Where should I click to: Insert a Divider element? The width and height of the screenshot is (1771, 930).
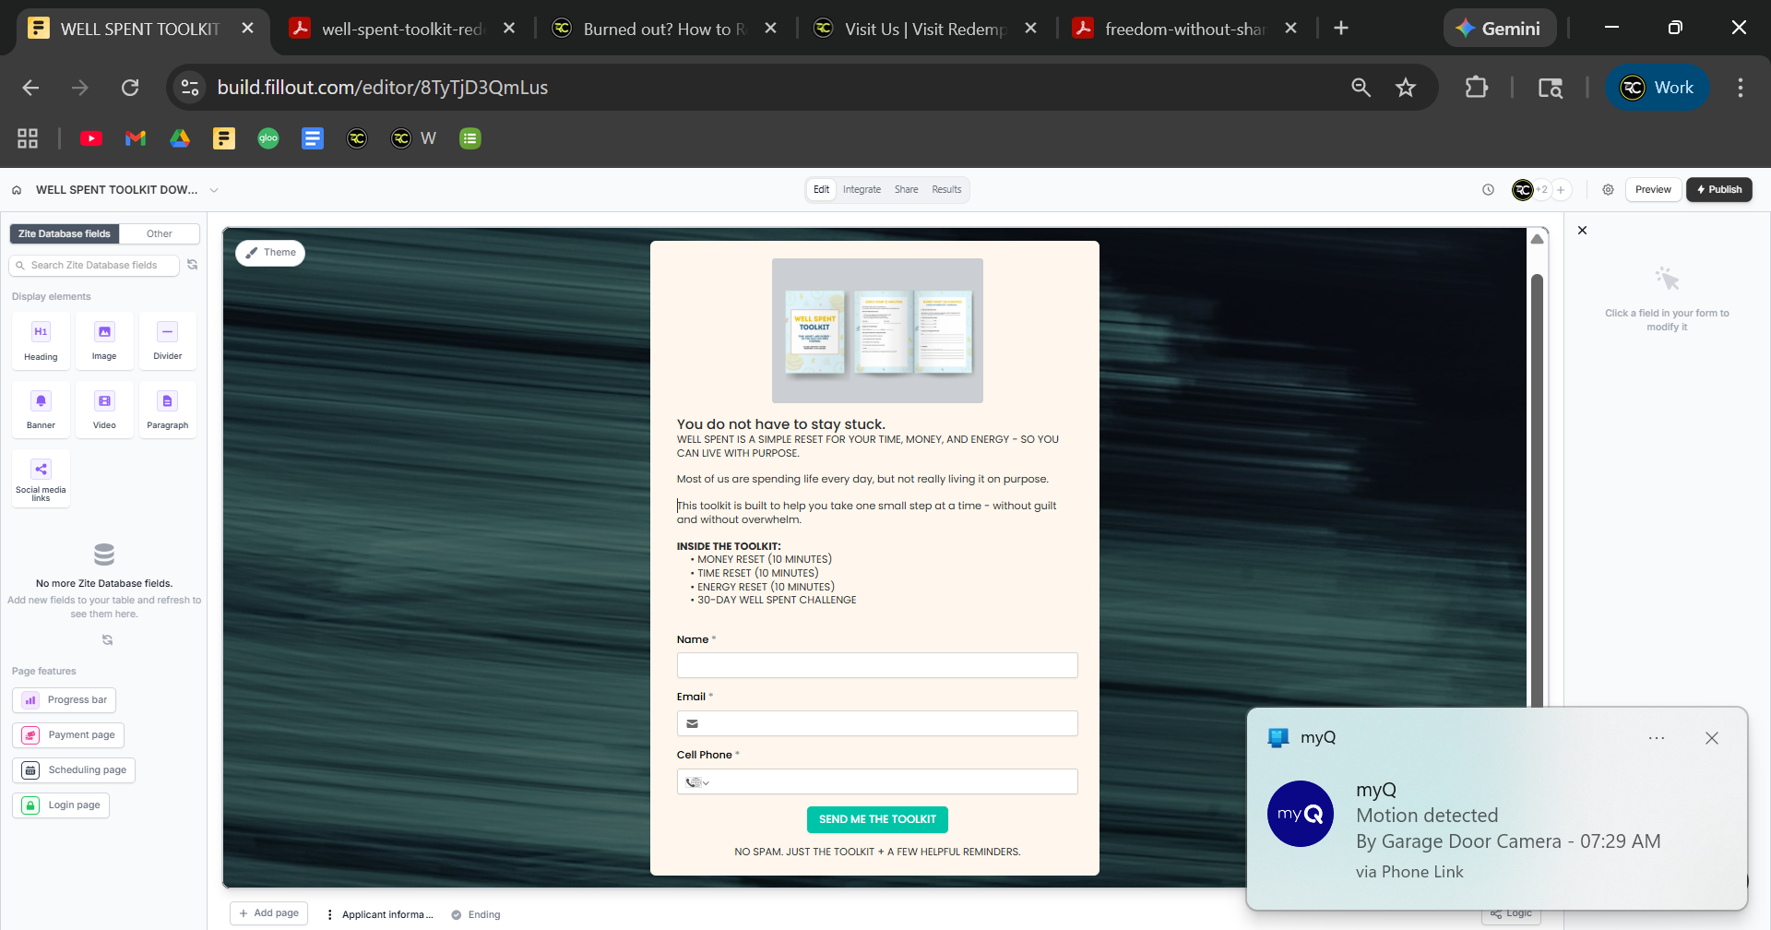167,340
